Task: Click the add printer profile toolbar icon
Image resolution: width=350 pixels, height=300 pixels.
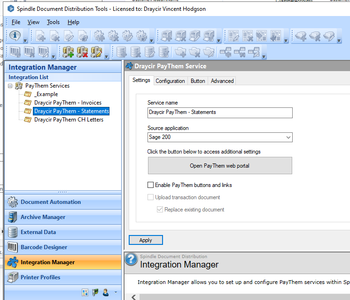Action: tap(166, 36)
